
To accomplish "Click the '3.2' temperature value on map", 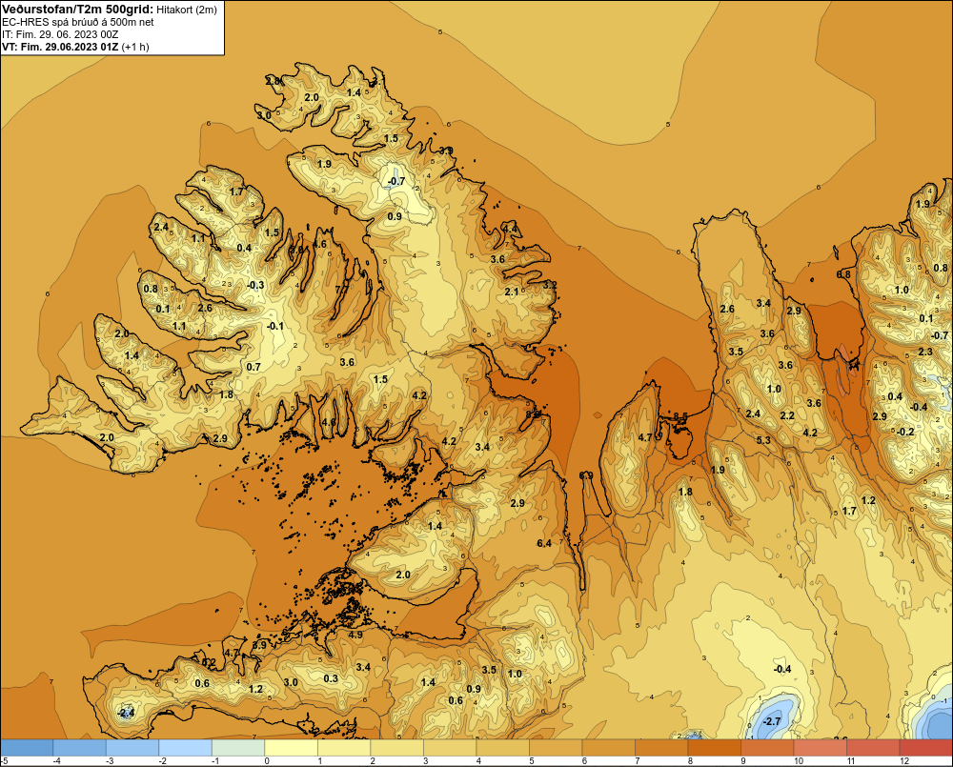I will point(550,285).
